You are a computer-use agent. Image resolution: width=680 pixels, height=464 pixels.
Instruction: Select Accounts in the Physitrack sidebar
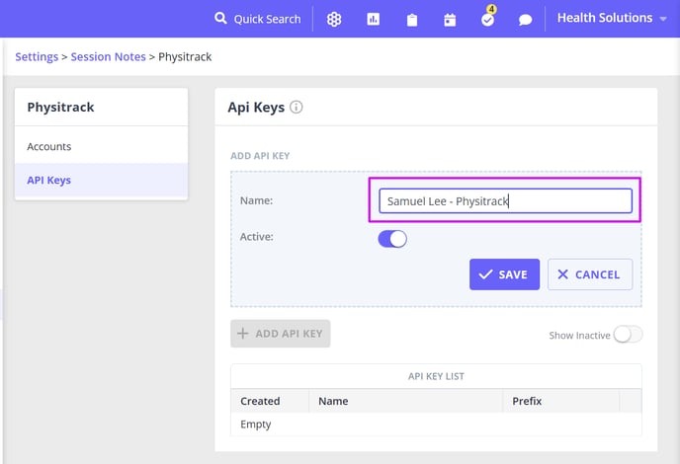101,146
